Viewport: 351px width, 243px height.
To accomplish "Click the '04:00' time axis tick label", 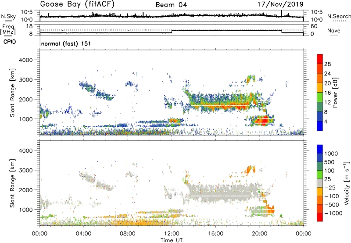I will (83, 234).
